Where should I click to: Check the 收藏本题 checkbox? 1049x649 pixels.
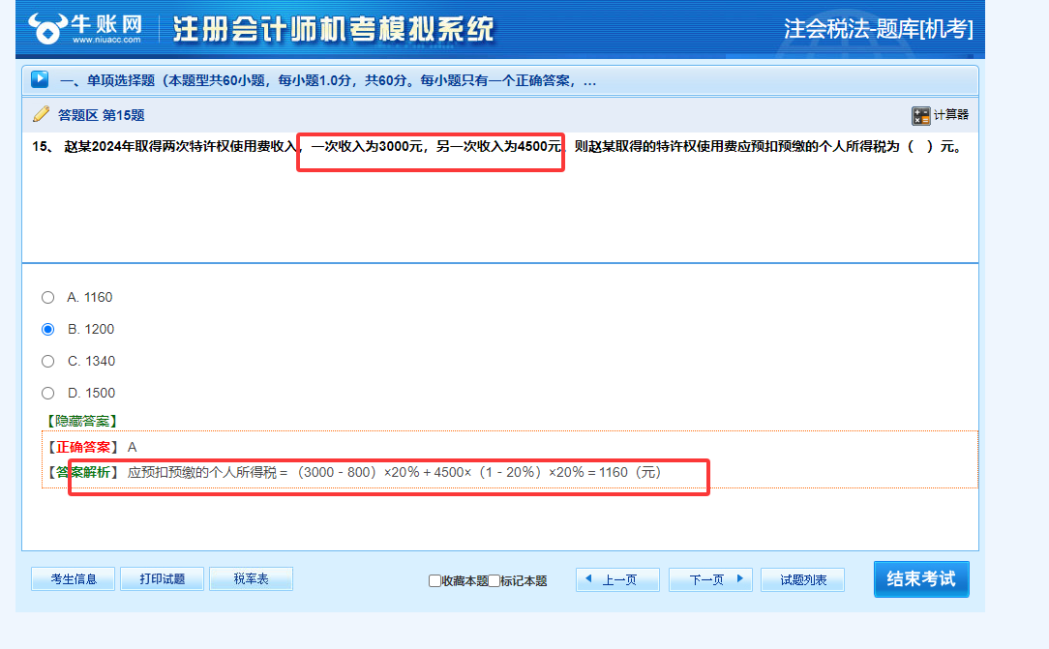(435, 580)
